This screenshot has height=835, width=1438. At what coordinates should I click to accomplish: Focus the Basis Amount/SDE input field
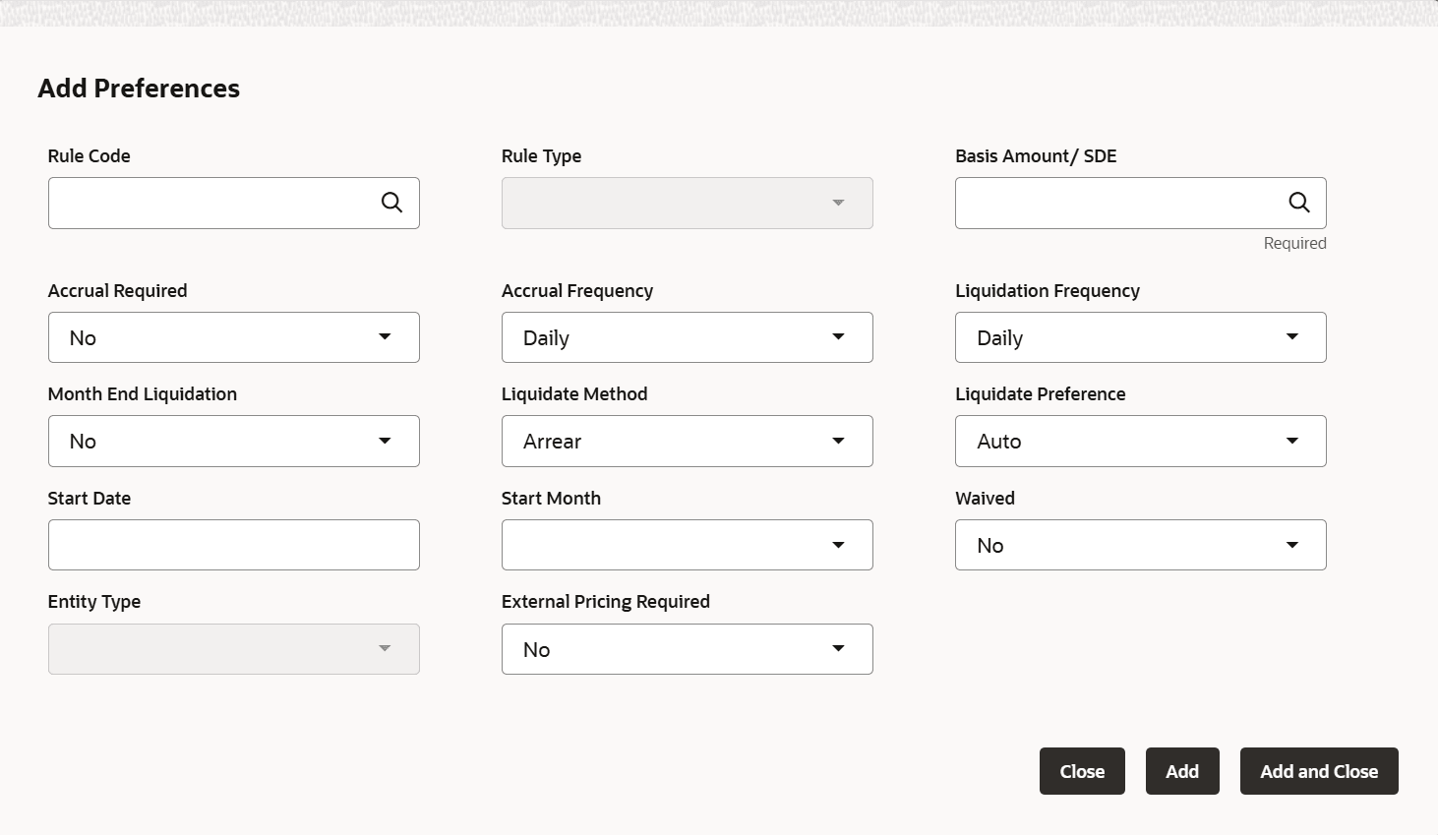click(x=1116, y=203)
